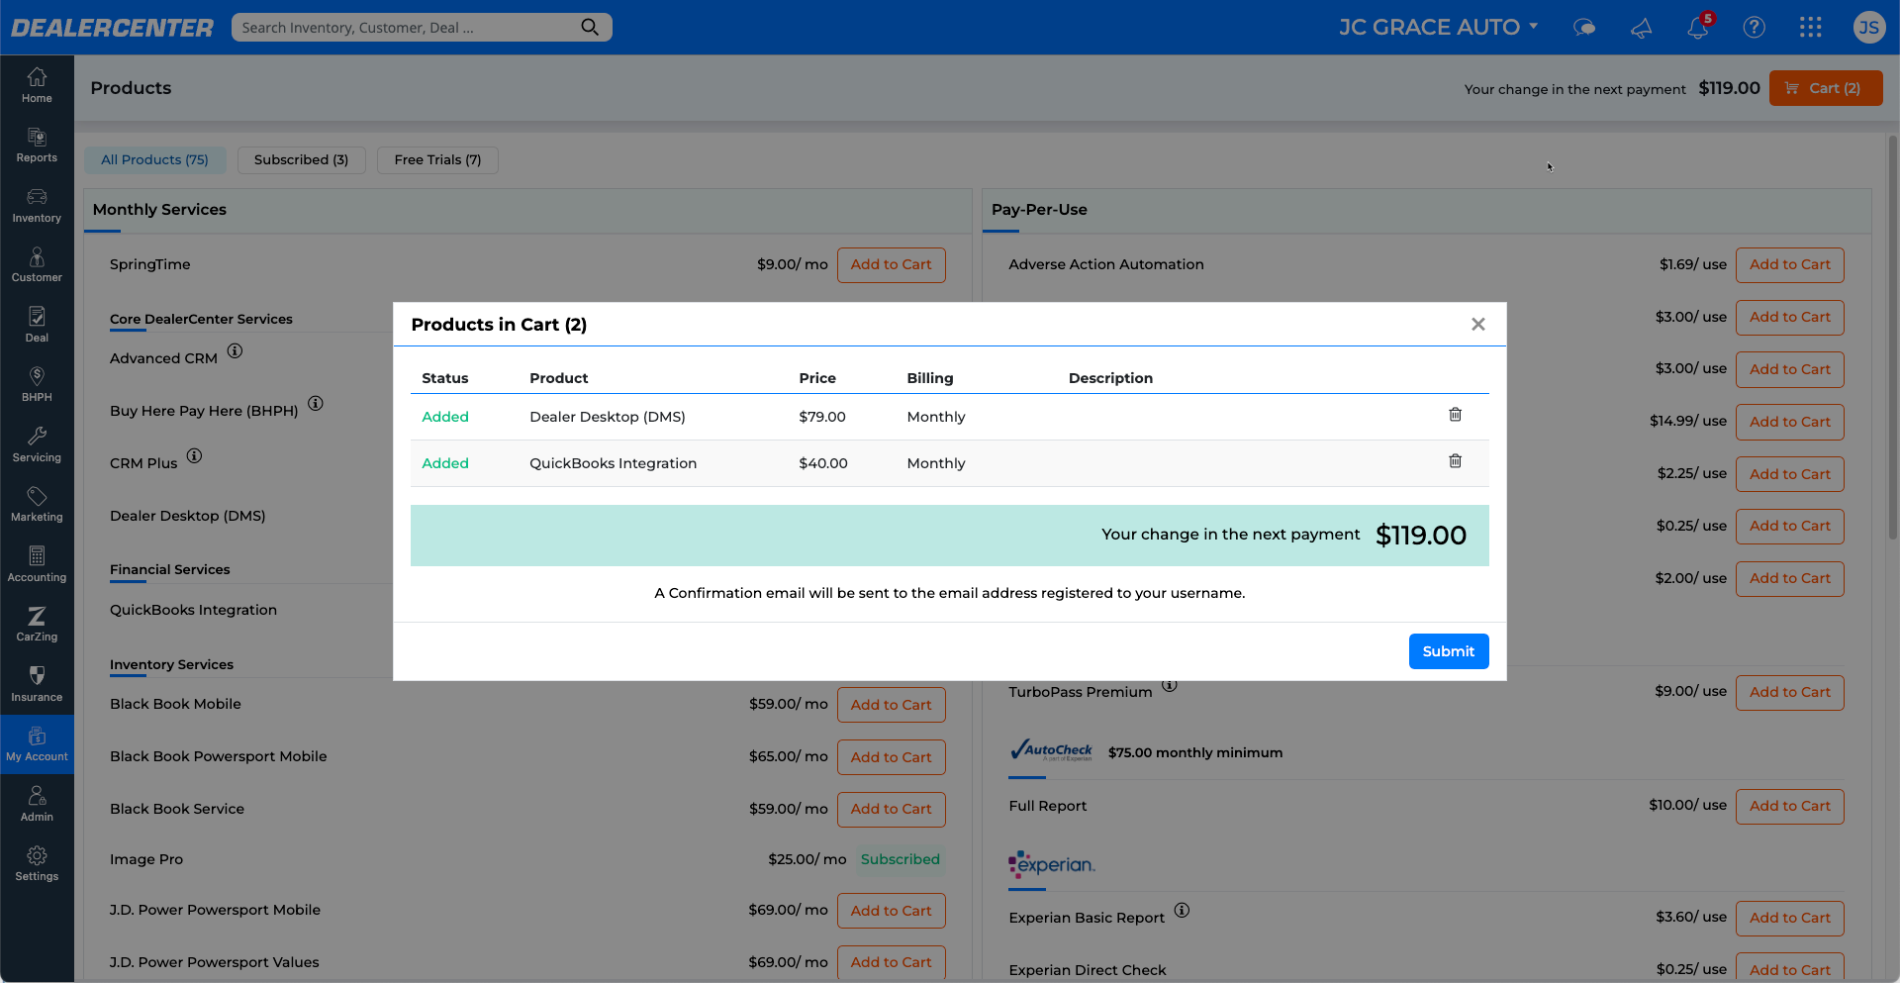Remove QuickBooks Integration from cart

point(1455,461)
